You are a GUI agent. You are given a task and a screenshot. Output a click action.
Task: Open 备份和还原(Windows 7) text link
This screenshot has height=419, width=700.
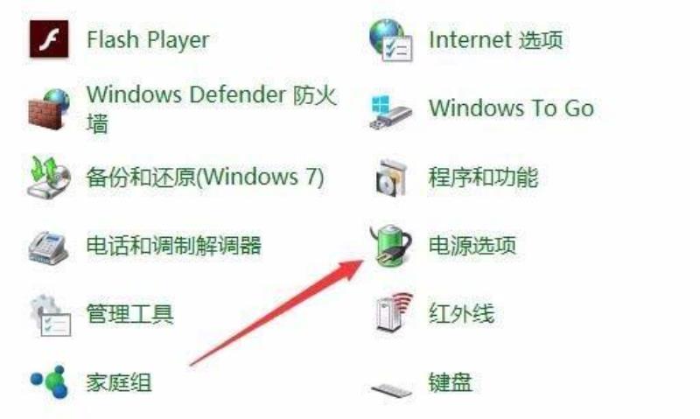pyautogui.click(x=205, y=177)
